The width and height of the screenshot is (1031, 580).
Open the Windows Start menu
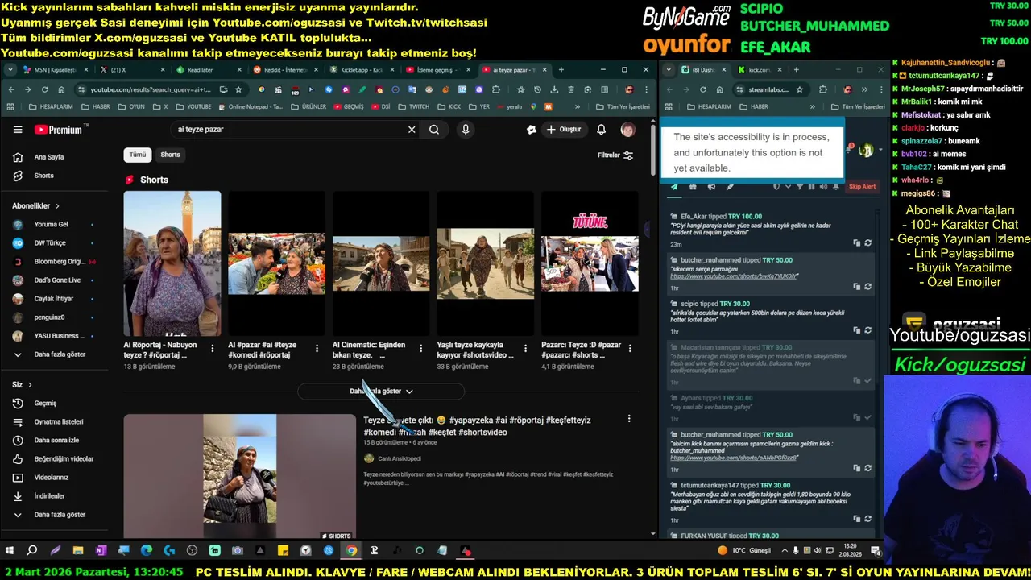coord(10,551)
